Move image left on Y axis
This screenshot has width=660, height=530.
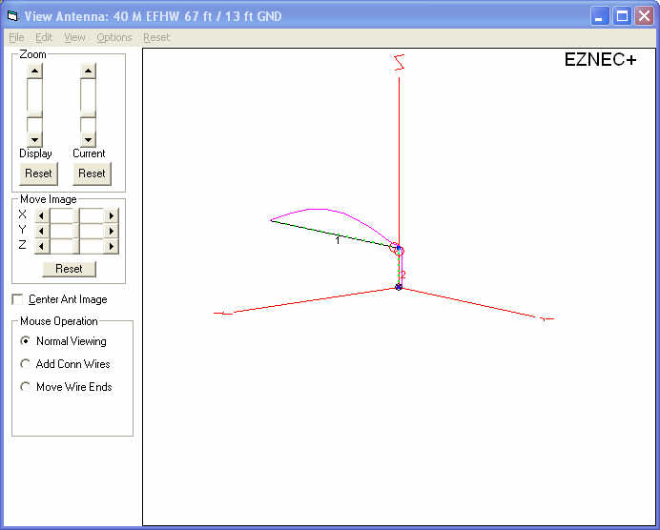tap(42, 232)
